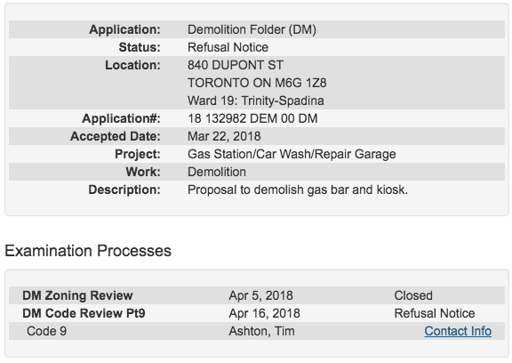Click the Examination Processes heading
The height and width of the screenshot is (363, 512).
coord(88,251)
